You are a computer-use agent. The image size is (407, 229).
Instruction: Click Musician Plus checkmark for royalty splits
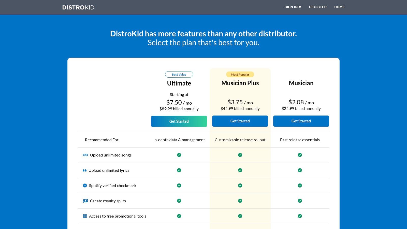coord(240,201)
